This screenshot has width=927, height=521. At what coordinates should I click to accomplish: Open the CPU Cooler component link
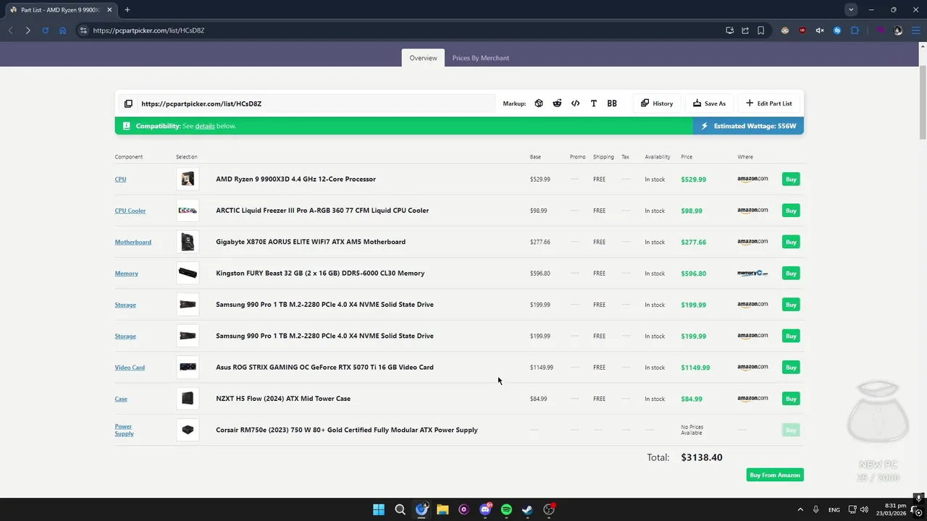coord(130,211)
